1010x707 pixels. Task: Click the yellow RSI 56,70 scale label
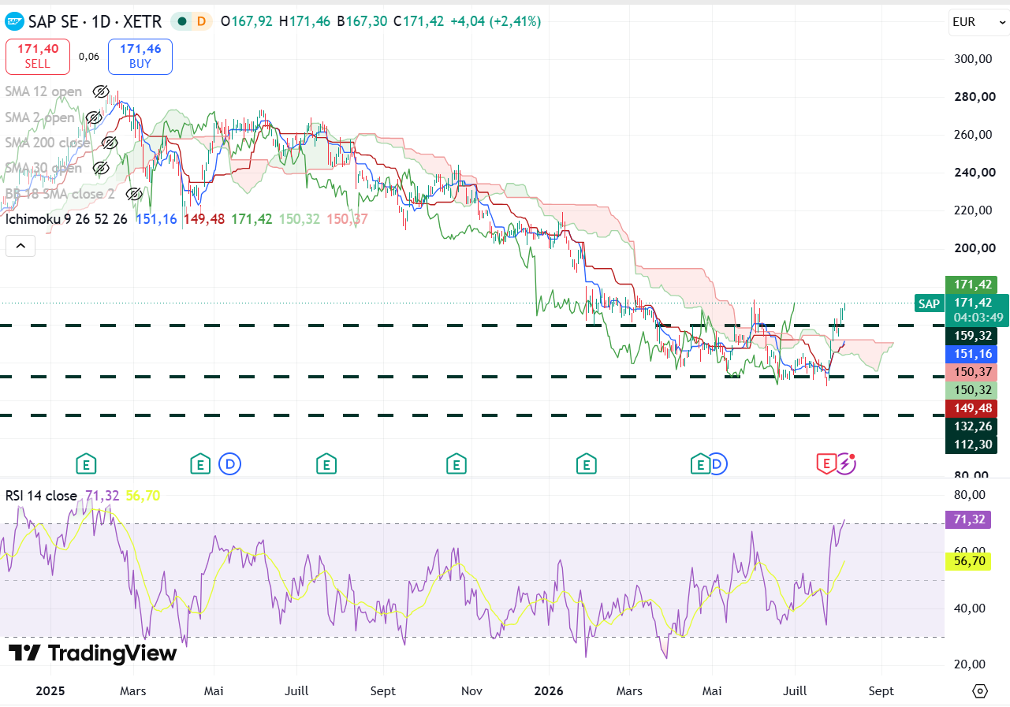click(968, 561)
